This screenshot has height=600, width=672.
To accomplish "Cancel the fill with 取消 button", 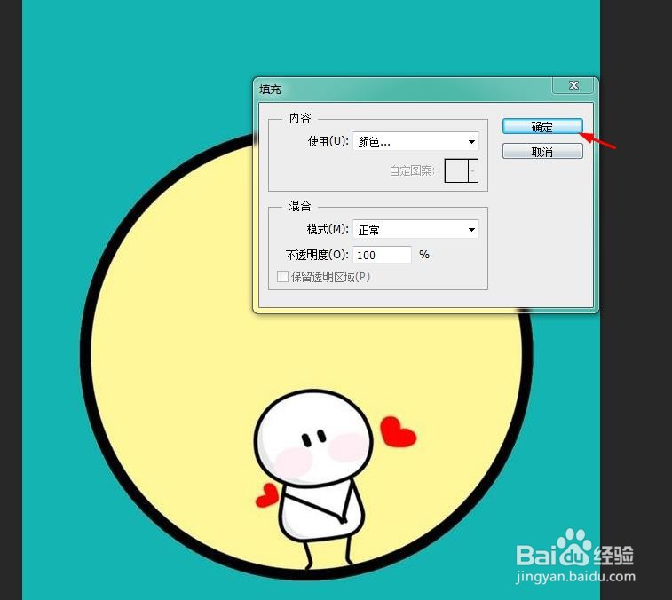I will [x=542, y=151].
